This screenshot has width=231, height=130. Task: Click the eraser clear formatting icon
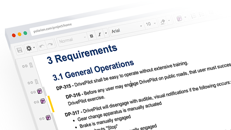(163, 22)
